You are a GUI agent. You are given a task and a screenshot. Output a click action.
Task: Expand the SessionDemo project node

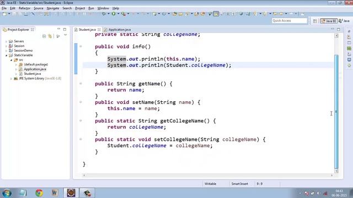(x=6, y=51)
